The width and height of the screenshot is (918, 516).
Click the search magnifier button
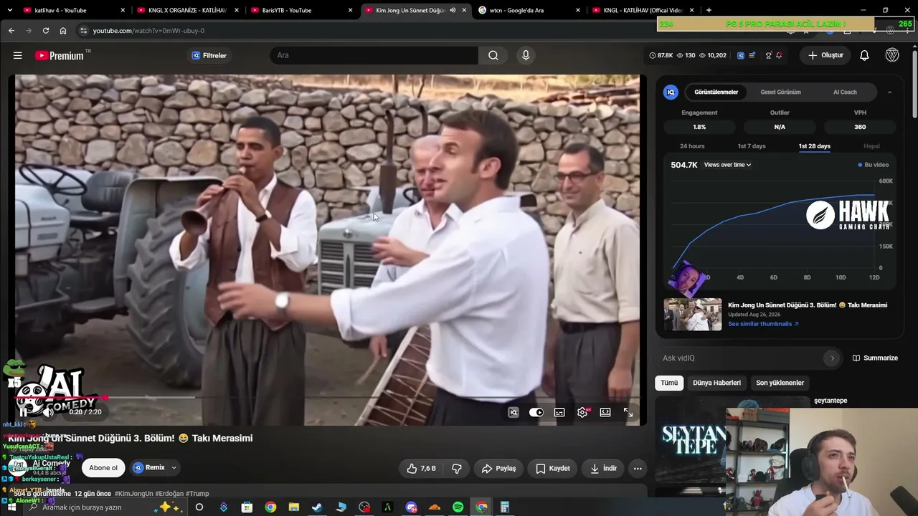coord(493,55)
